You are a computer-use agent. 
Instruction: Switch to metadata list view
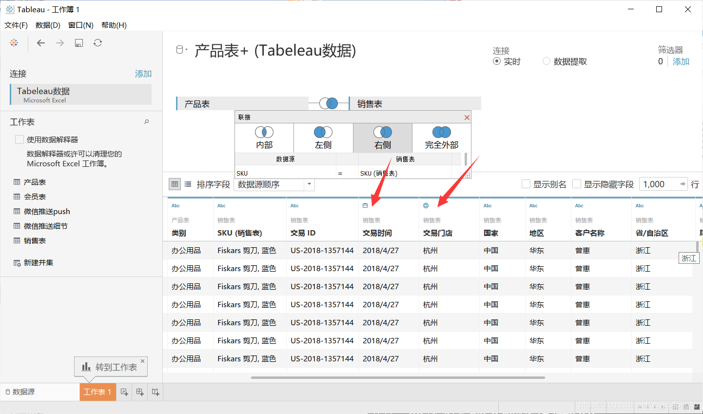point(188,184)
